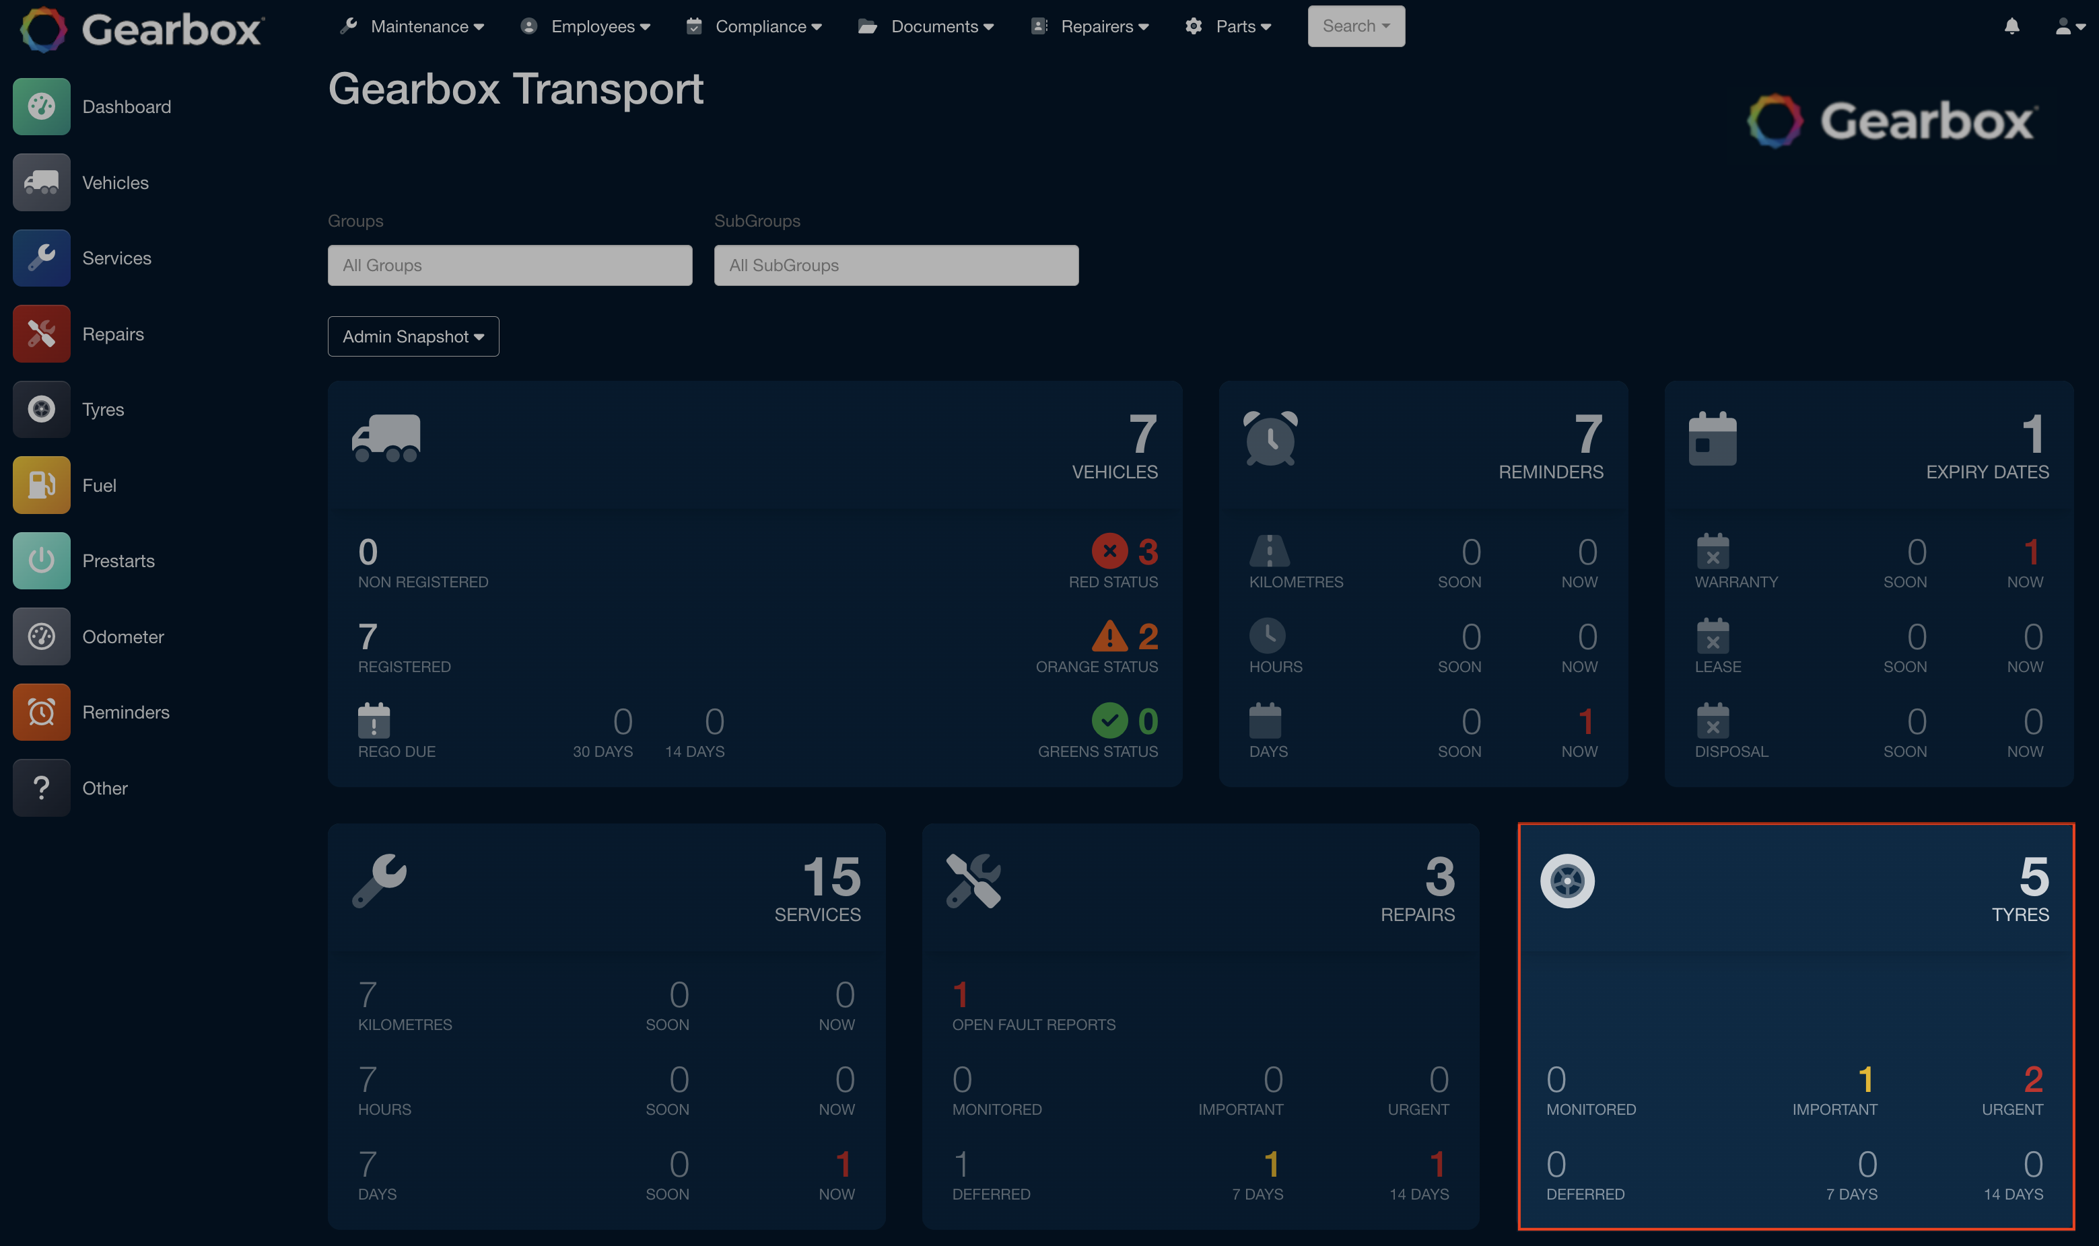This screenshot has width=2099, height=1246.
Task: Click Repairs 14 Days count 1
Action: tap(1437, 1164)
